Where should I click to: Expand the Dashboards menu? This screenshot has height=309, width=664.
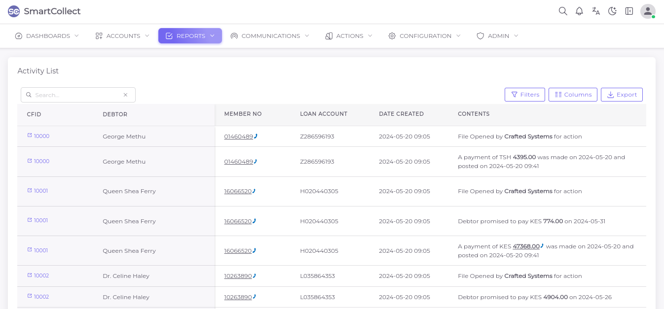tap(47, 36)
